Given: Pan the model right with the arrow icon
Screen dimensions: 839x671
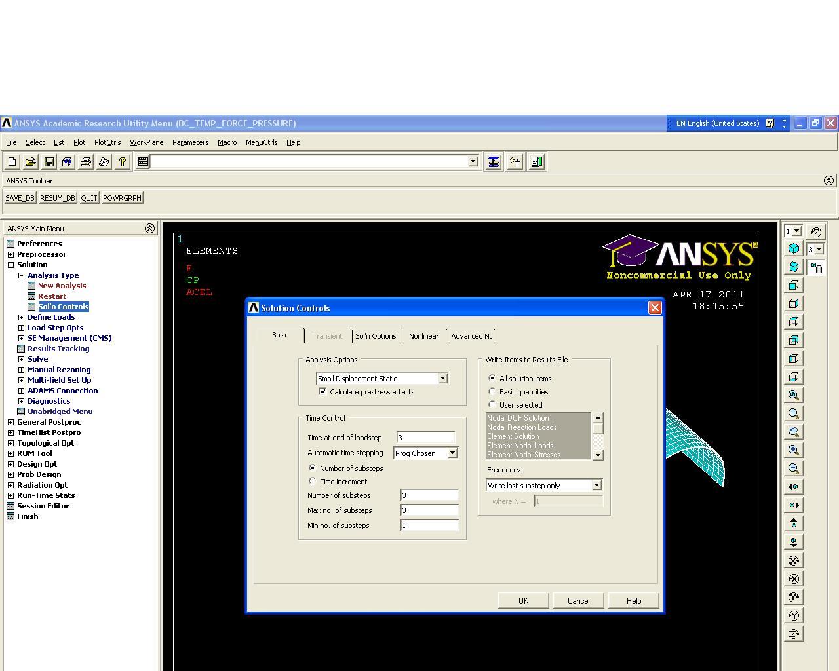Looking at the screenshot, I should [x=794, y=505].
